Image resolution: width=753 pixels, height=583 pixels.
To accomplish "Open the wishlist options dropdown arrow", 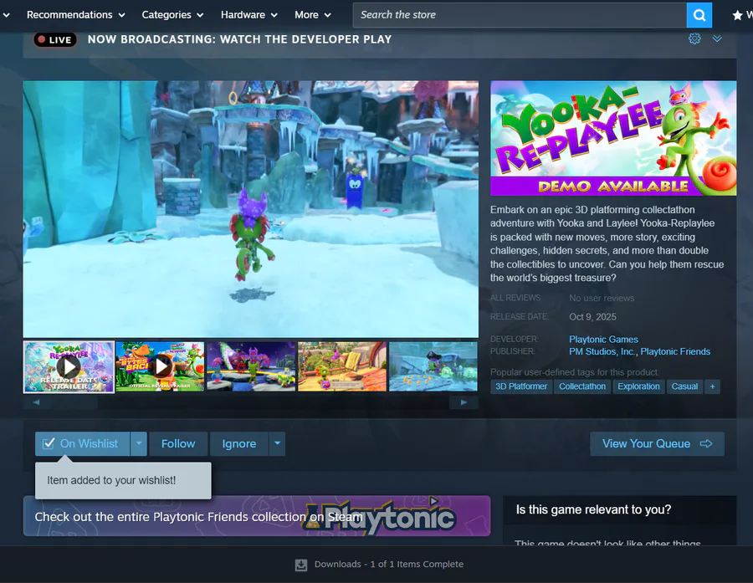I will [x=139, y=444].
